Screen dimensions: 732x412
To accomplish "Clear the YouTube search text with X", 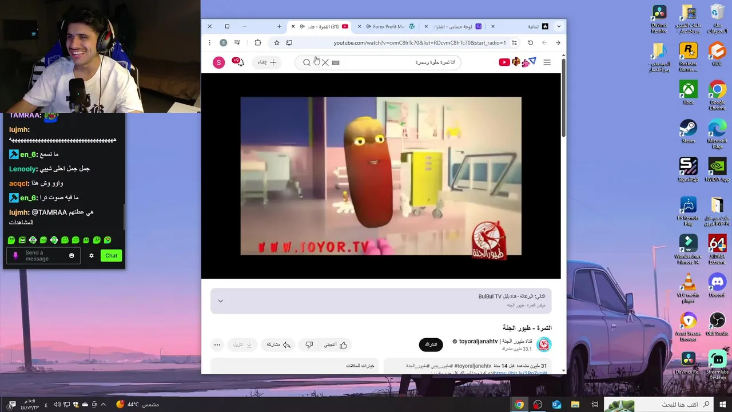I will (x=325, y=62).
